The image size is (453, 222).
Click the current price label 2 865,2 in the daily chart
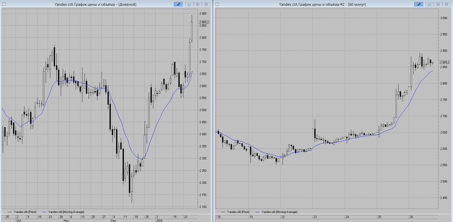click(x=204, y=22)
